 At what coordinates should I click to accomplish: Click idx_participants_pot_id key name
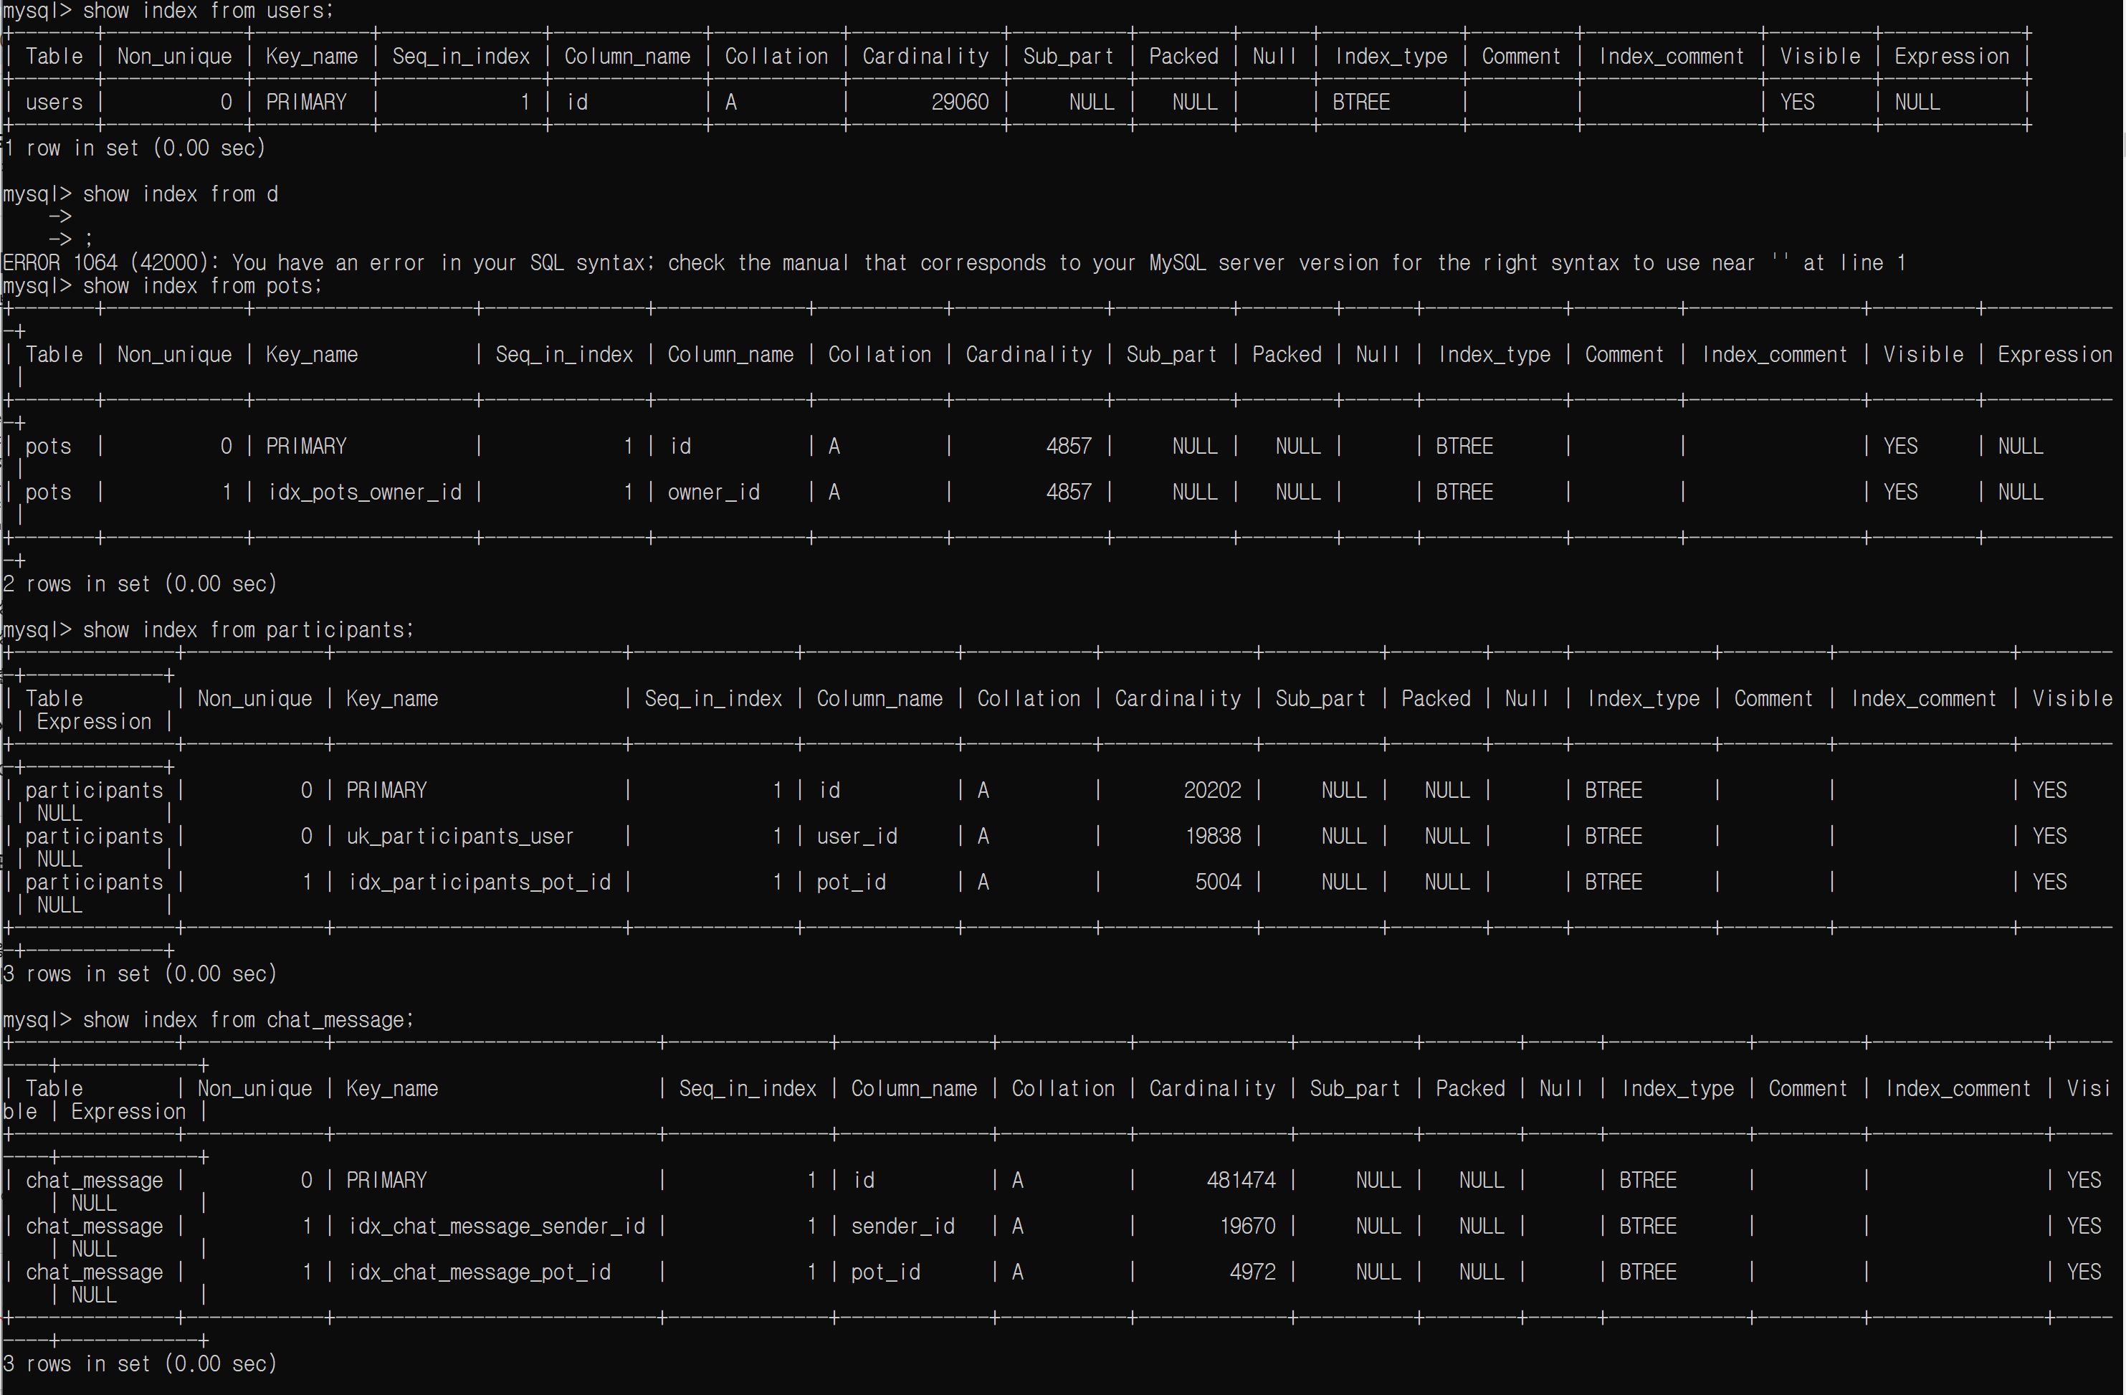click(x=479, y=882)
